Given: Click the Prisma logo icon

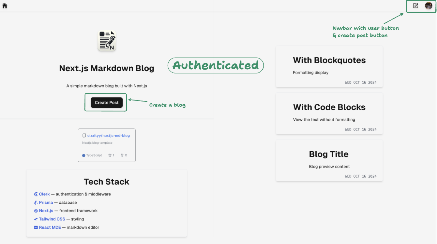Looking at the screenshot, I should (36, 202).
